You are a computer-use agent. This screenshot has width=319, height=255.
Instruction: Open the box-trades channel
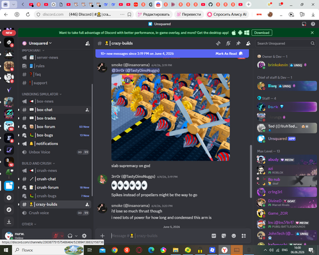(56, 118)
